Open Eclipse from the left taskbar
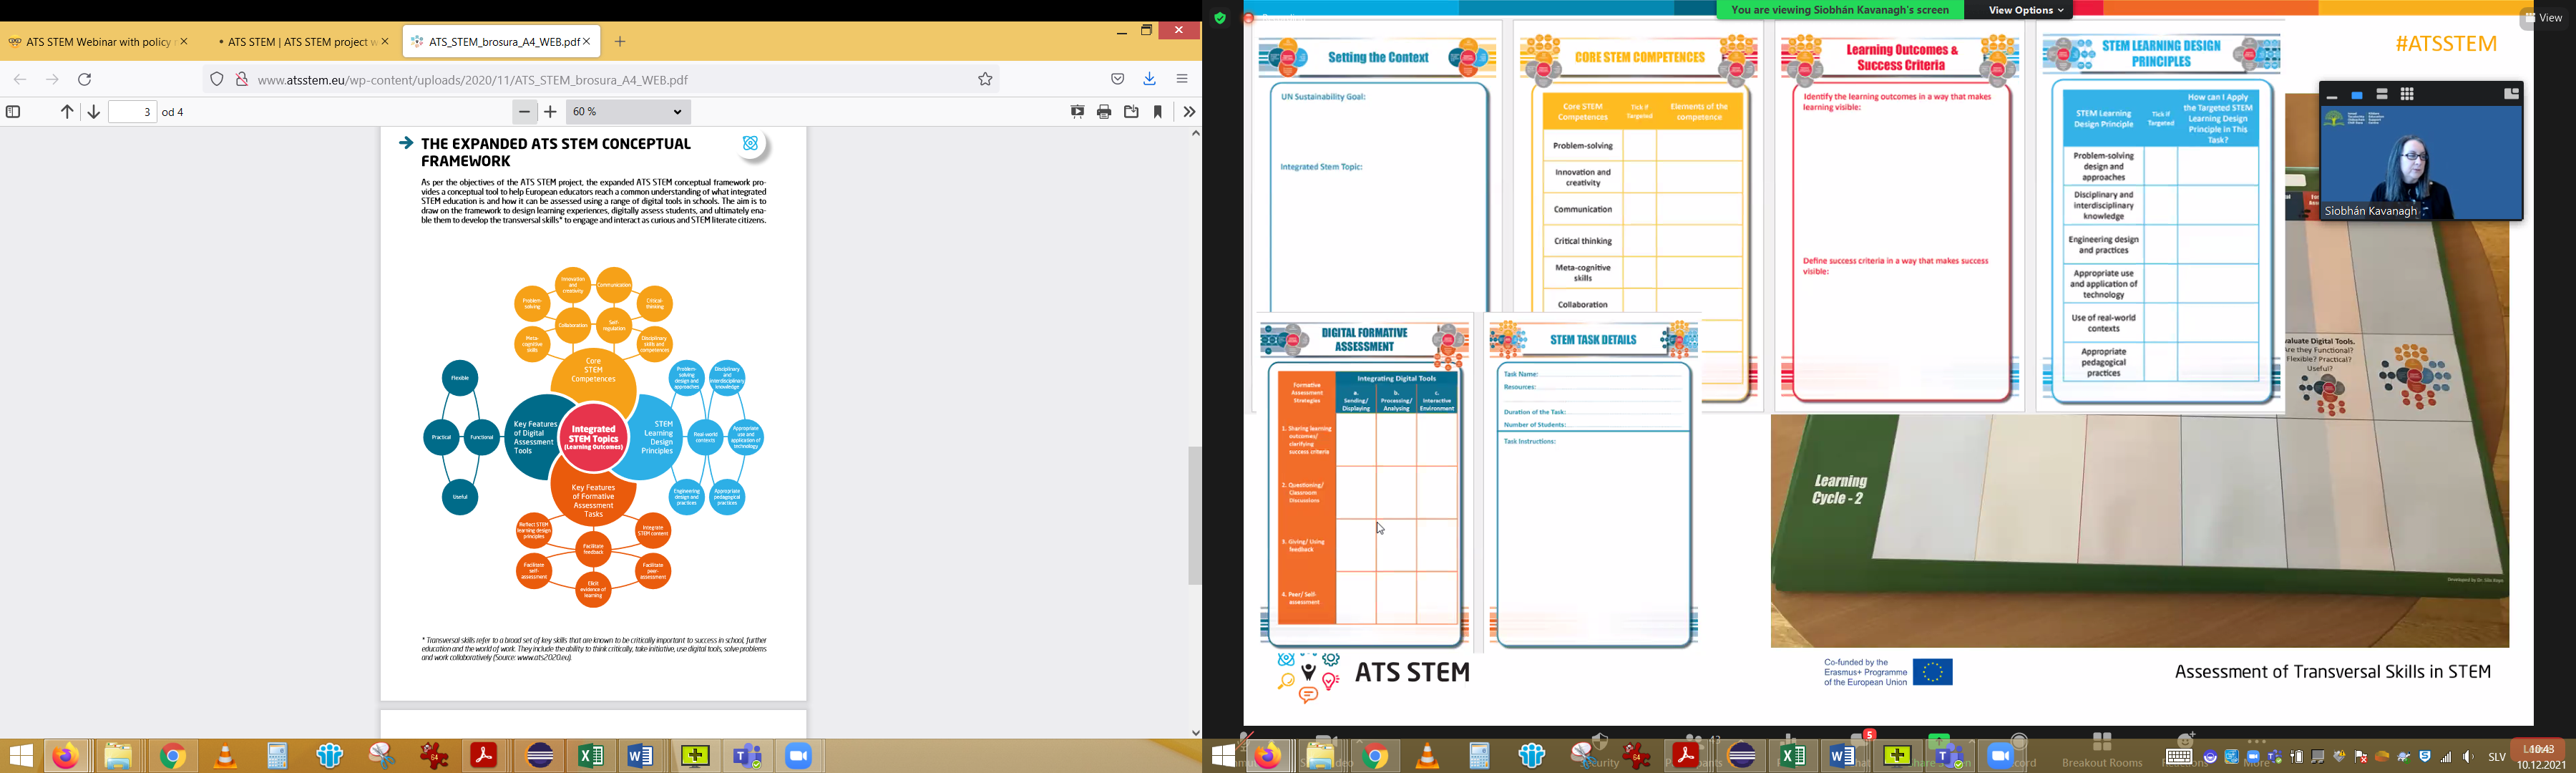This screenshot has width=2576, height=773. (540, 756)
